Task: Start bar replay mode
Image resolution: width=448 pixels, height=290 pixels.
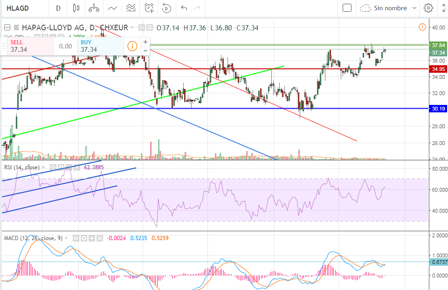Action: [166, 8]
